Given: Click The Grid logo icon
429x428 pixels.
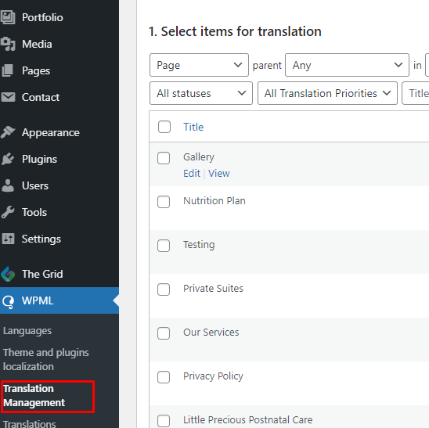Looking at the screenshot, I should [8, 274].
